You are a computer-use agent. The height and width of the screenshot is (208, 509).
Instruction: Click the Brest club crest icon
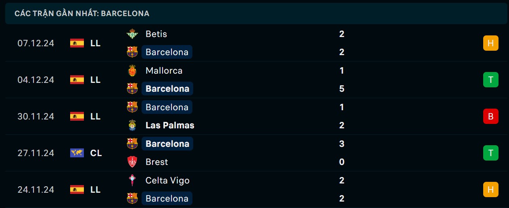click(132, 162)
